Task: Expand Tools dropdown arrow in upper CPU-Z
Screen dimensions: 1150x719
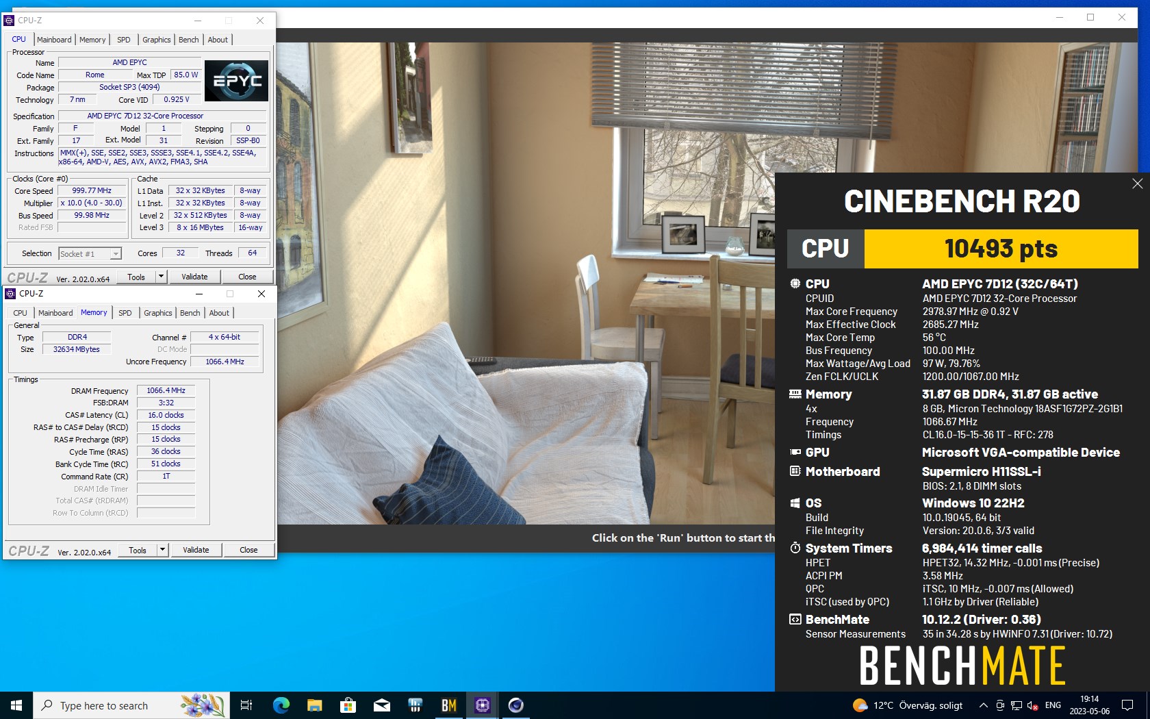Action: tap(161, 277)
